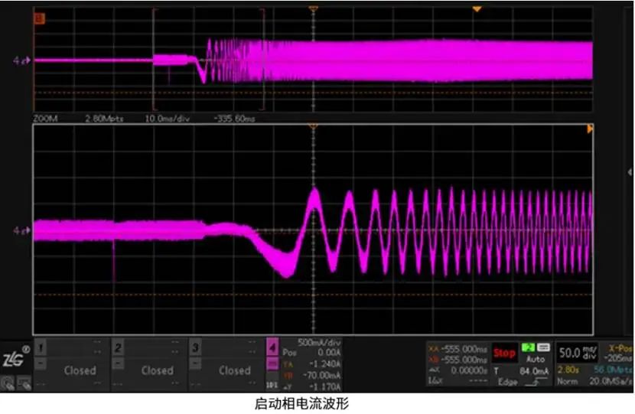This screenshot has height=414, width=635.
Task: Click the dashed cursor line in overview window
Action: click(x=313, y=93)
